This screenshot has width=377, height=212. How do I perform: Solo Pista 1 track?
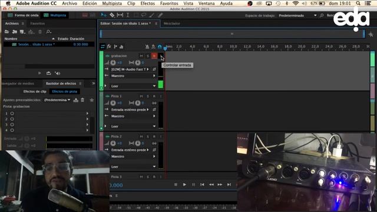pyautogui.click(x=148, y=96)
